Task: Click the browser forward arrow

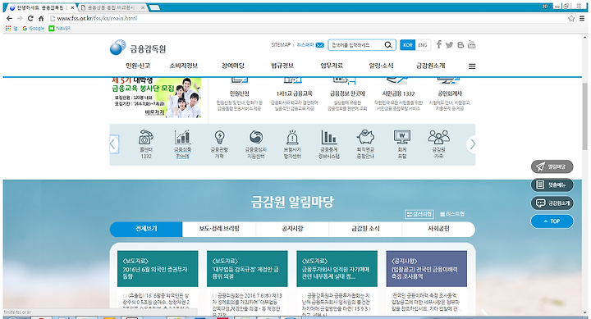Action: pos(20,18)
